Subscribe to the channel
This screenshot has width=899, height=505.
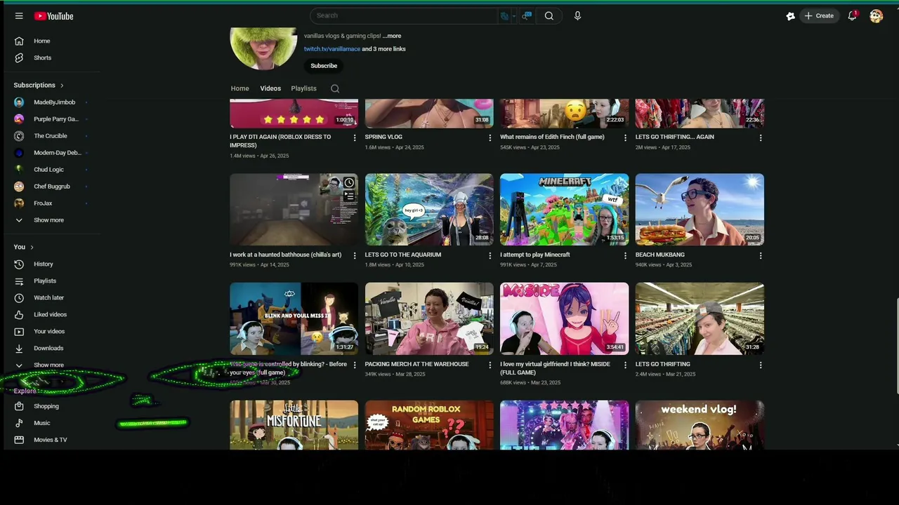(x=324, y=66)
